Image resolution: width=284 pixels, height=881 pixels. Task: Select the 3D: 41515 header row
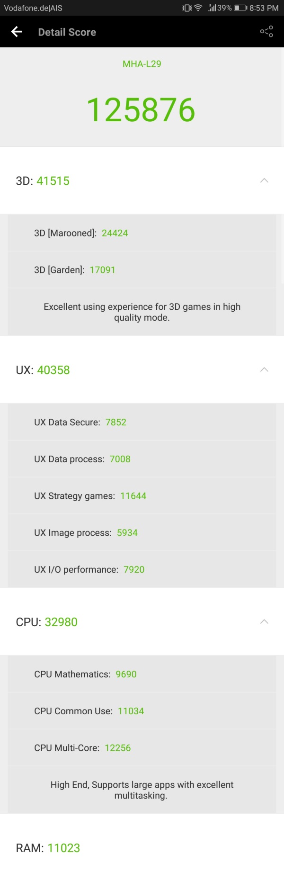pos(142,180)
